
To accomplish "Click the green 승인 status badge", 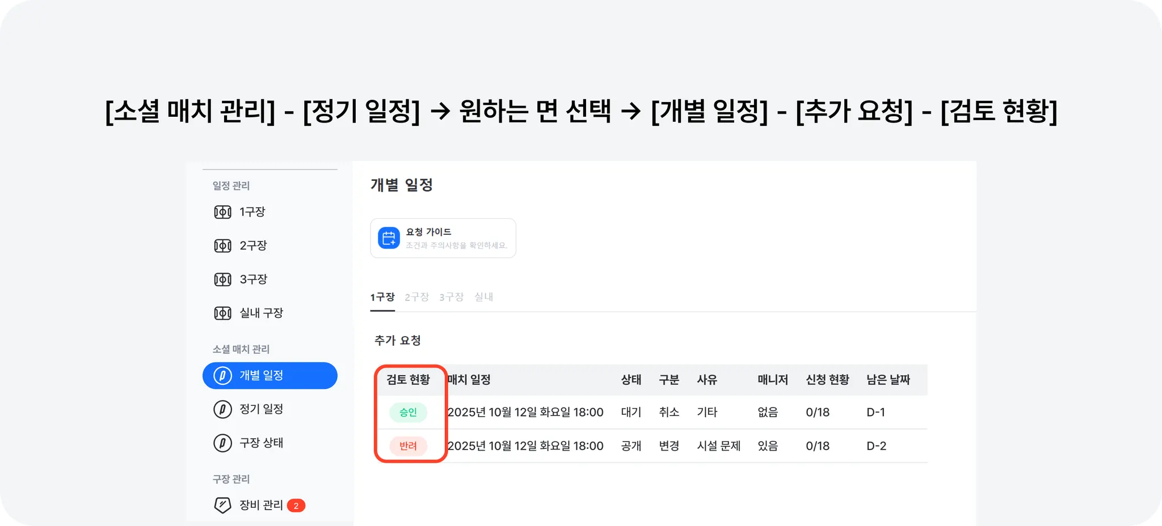I will click(408, 412).
